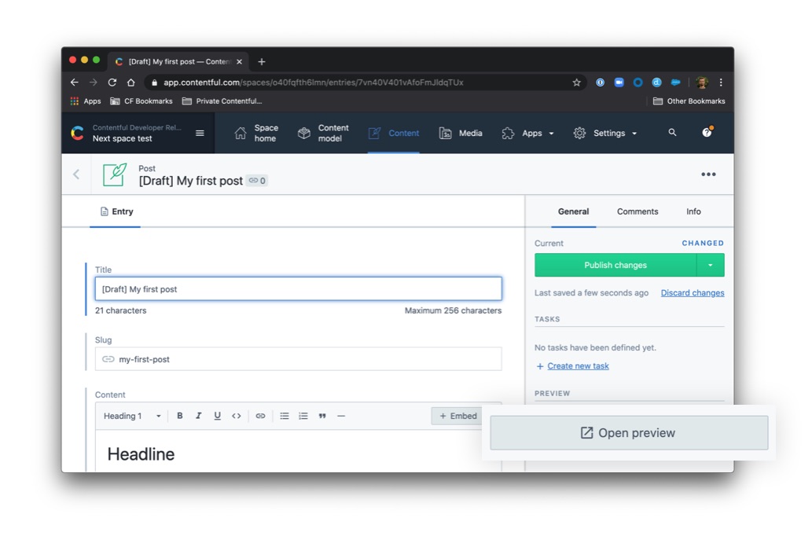Click the Bold formatting icon
This screenshot has width=812, height=536.
point(180,416)
